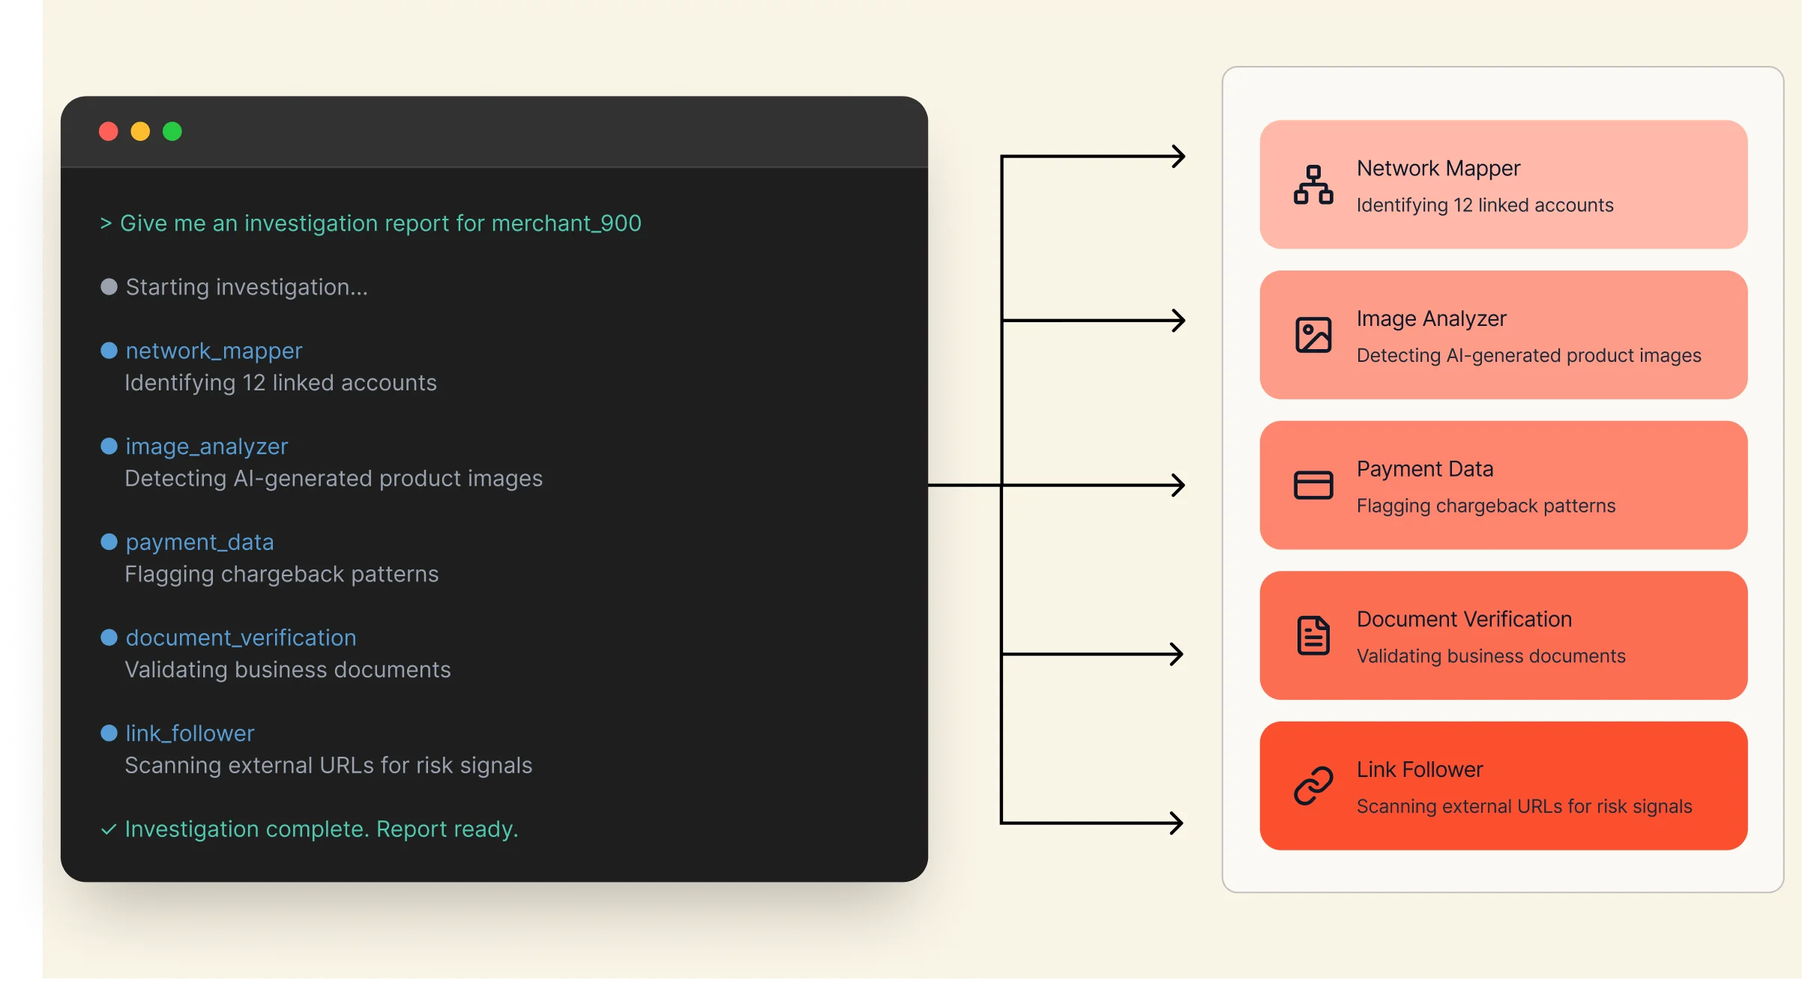Open the payment_data tool entry
Screen dimensions: 1802x983
pos(199,542)
